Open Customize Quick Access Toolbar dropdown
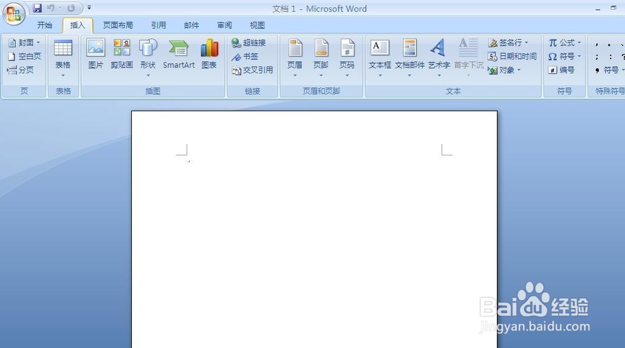Screen dimensions: 625x348 [x=89, y=7]
